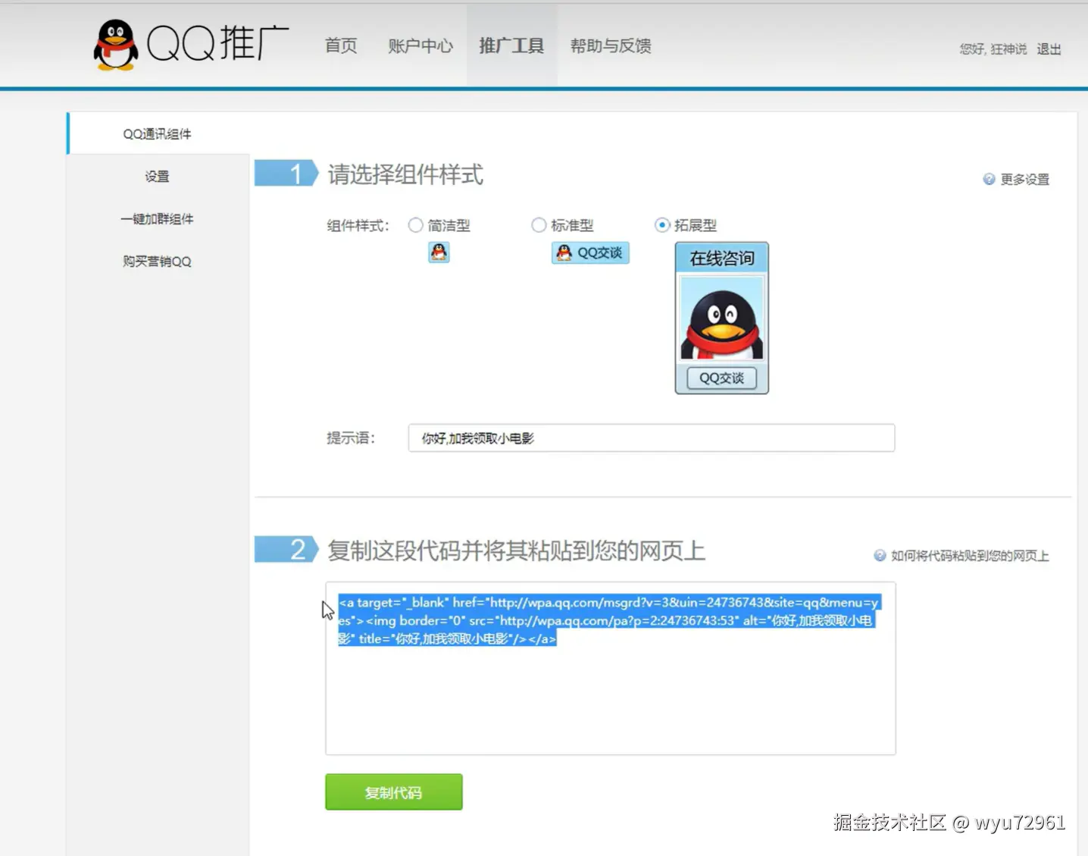The width and height of the screenshot is (1088, 856).
Task: Click the help icon beside 更多设置
Action: click(x=989, y=179)
